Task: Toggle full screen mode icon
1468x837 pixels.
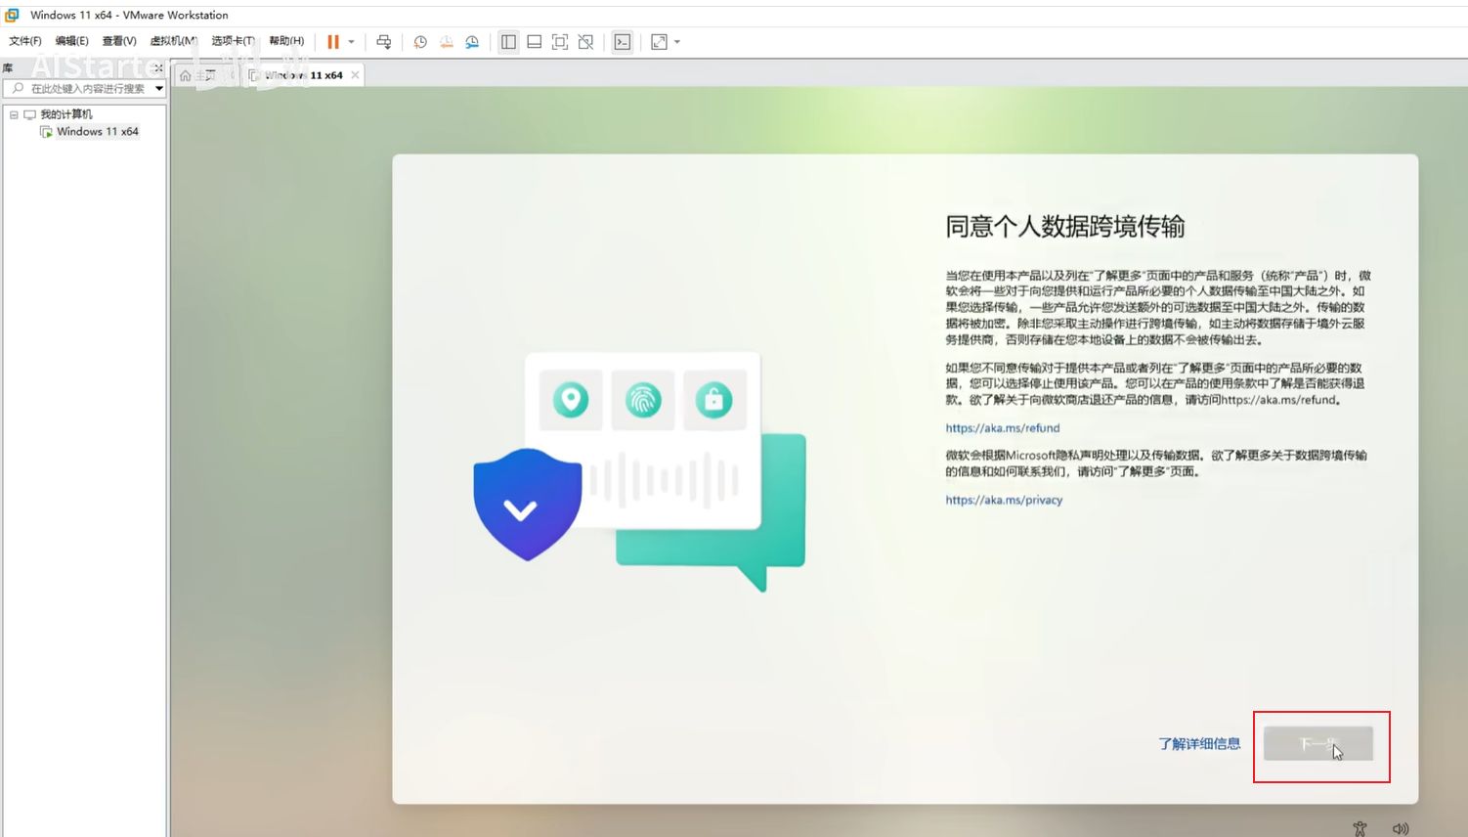Action: tap(560, 42)
